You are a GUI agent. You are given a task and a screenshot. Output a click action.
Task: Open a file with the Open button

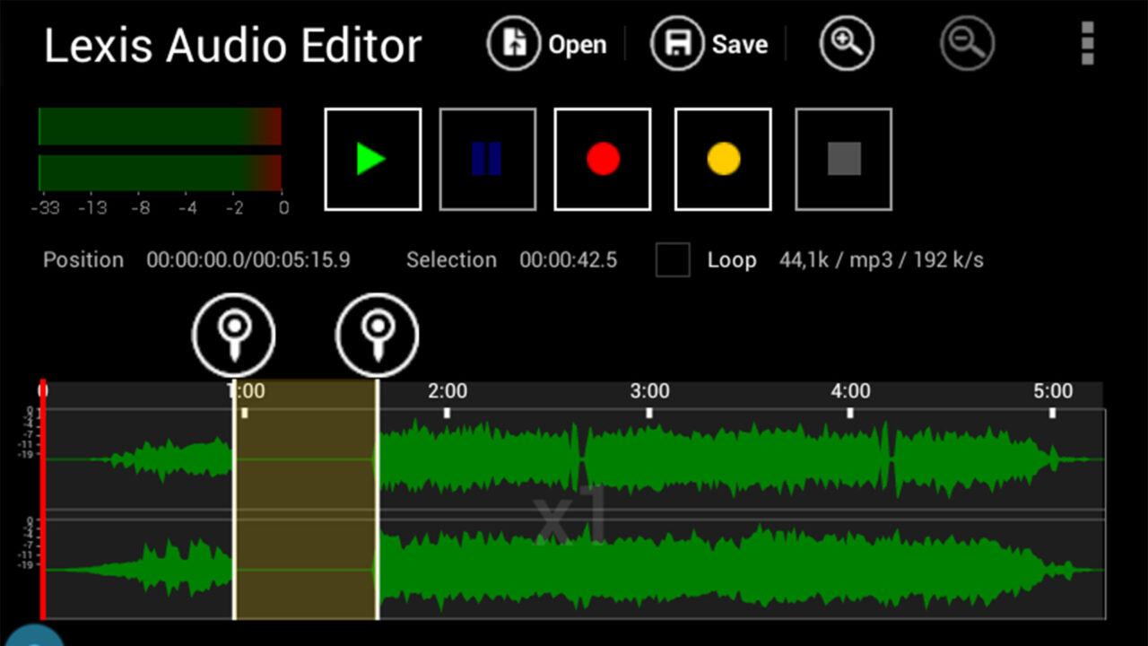coord(546,43)
